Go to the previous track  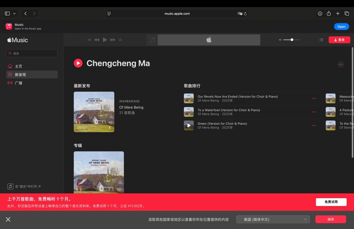97,40
